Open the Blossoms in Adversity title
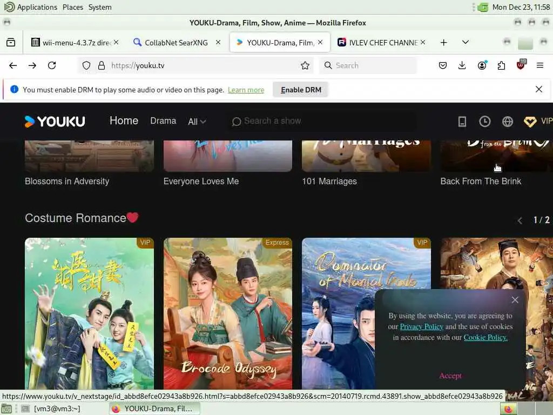553x415 pixels. click(67, 181)
